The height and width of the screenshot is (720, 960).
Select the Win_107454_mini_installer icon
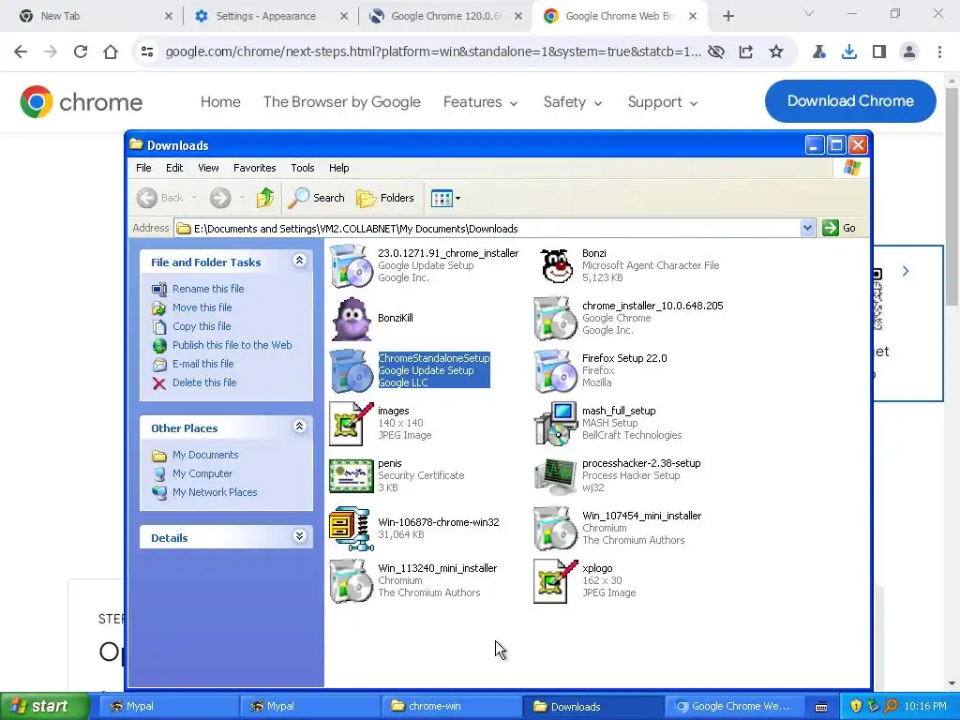[x=555, y=529]
